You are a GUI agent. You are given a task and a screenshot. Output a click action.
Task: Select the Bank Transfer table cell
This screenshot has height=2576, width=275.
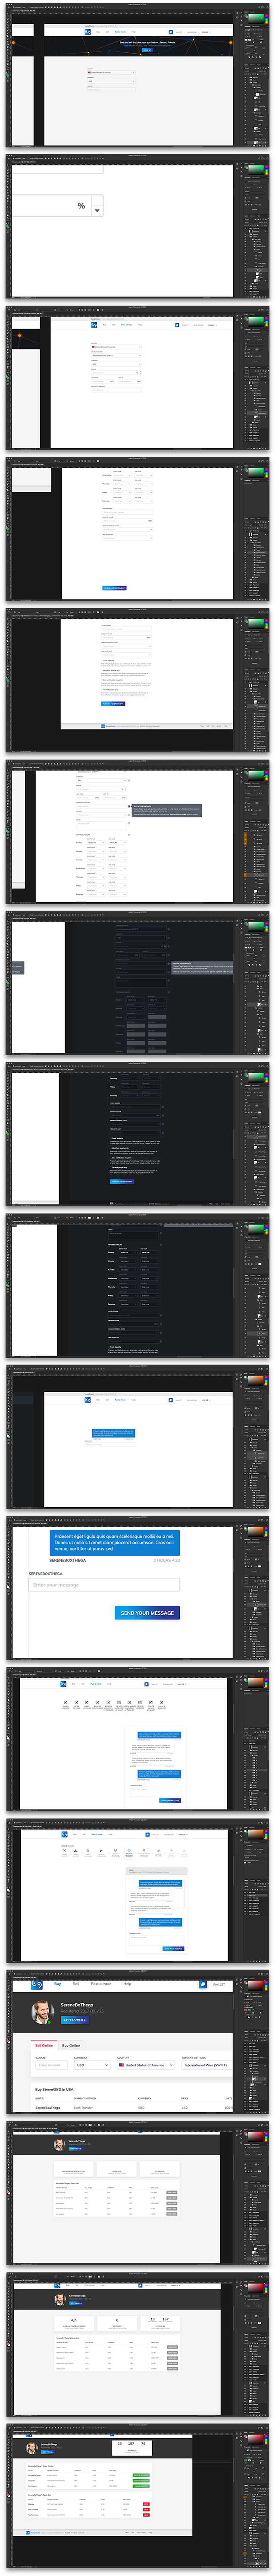(x=84, y=2108)
